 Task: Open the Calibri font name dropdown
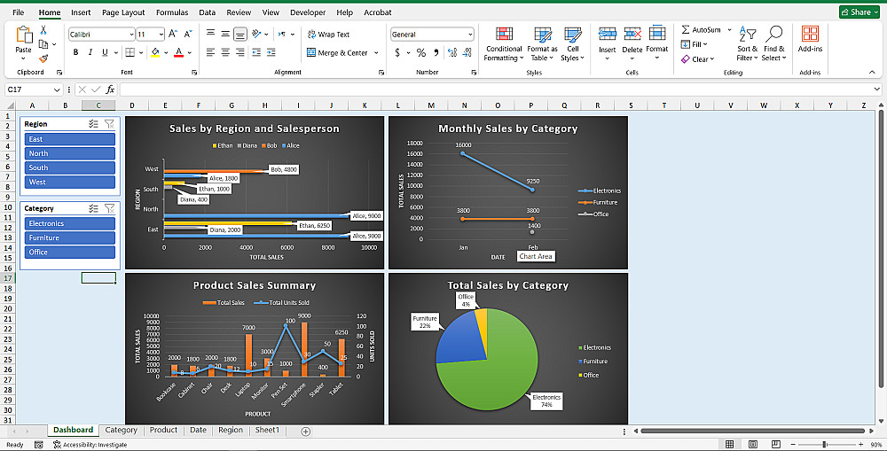pyautogui.click(x=131, y=35)
